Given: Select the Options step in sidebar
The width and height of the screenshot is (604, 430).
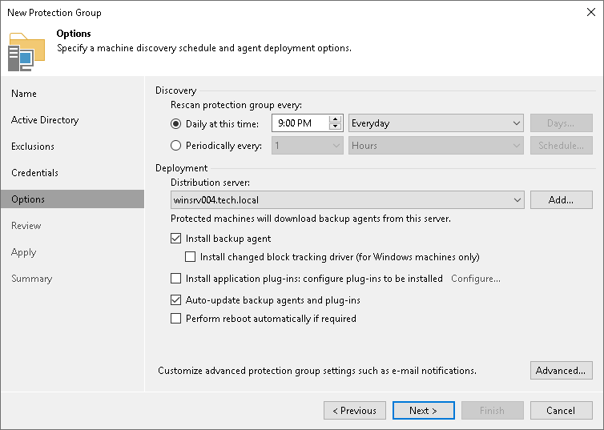Looking at the screenshot, I should click(72, 199).
